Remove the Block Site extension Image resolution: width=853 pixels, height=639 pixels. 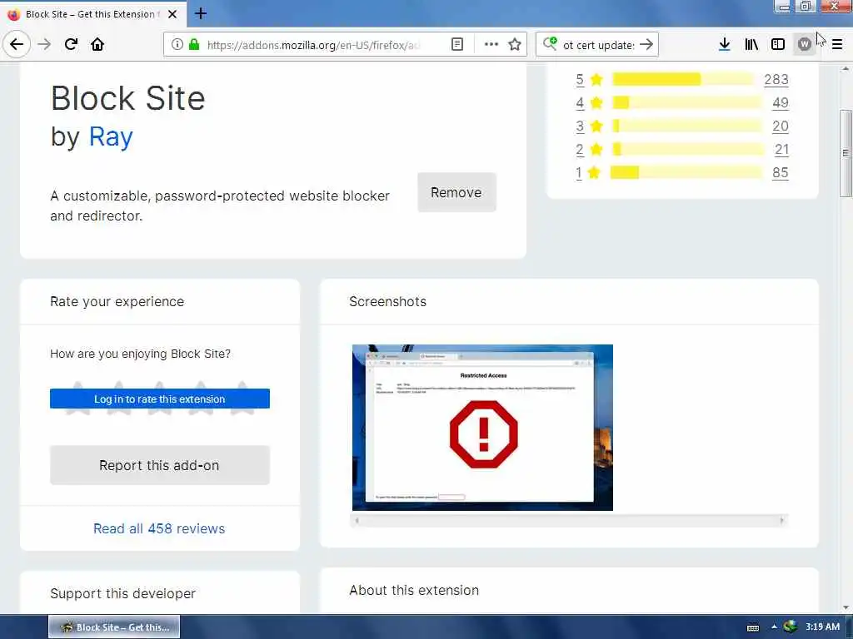click(456, 192)
